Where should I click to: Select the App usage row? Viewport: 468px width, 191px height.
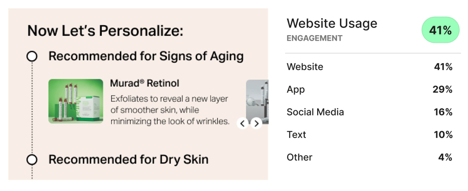(x=369, y=89)
